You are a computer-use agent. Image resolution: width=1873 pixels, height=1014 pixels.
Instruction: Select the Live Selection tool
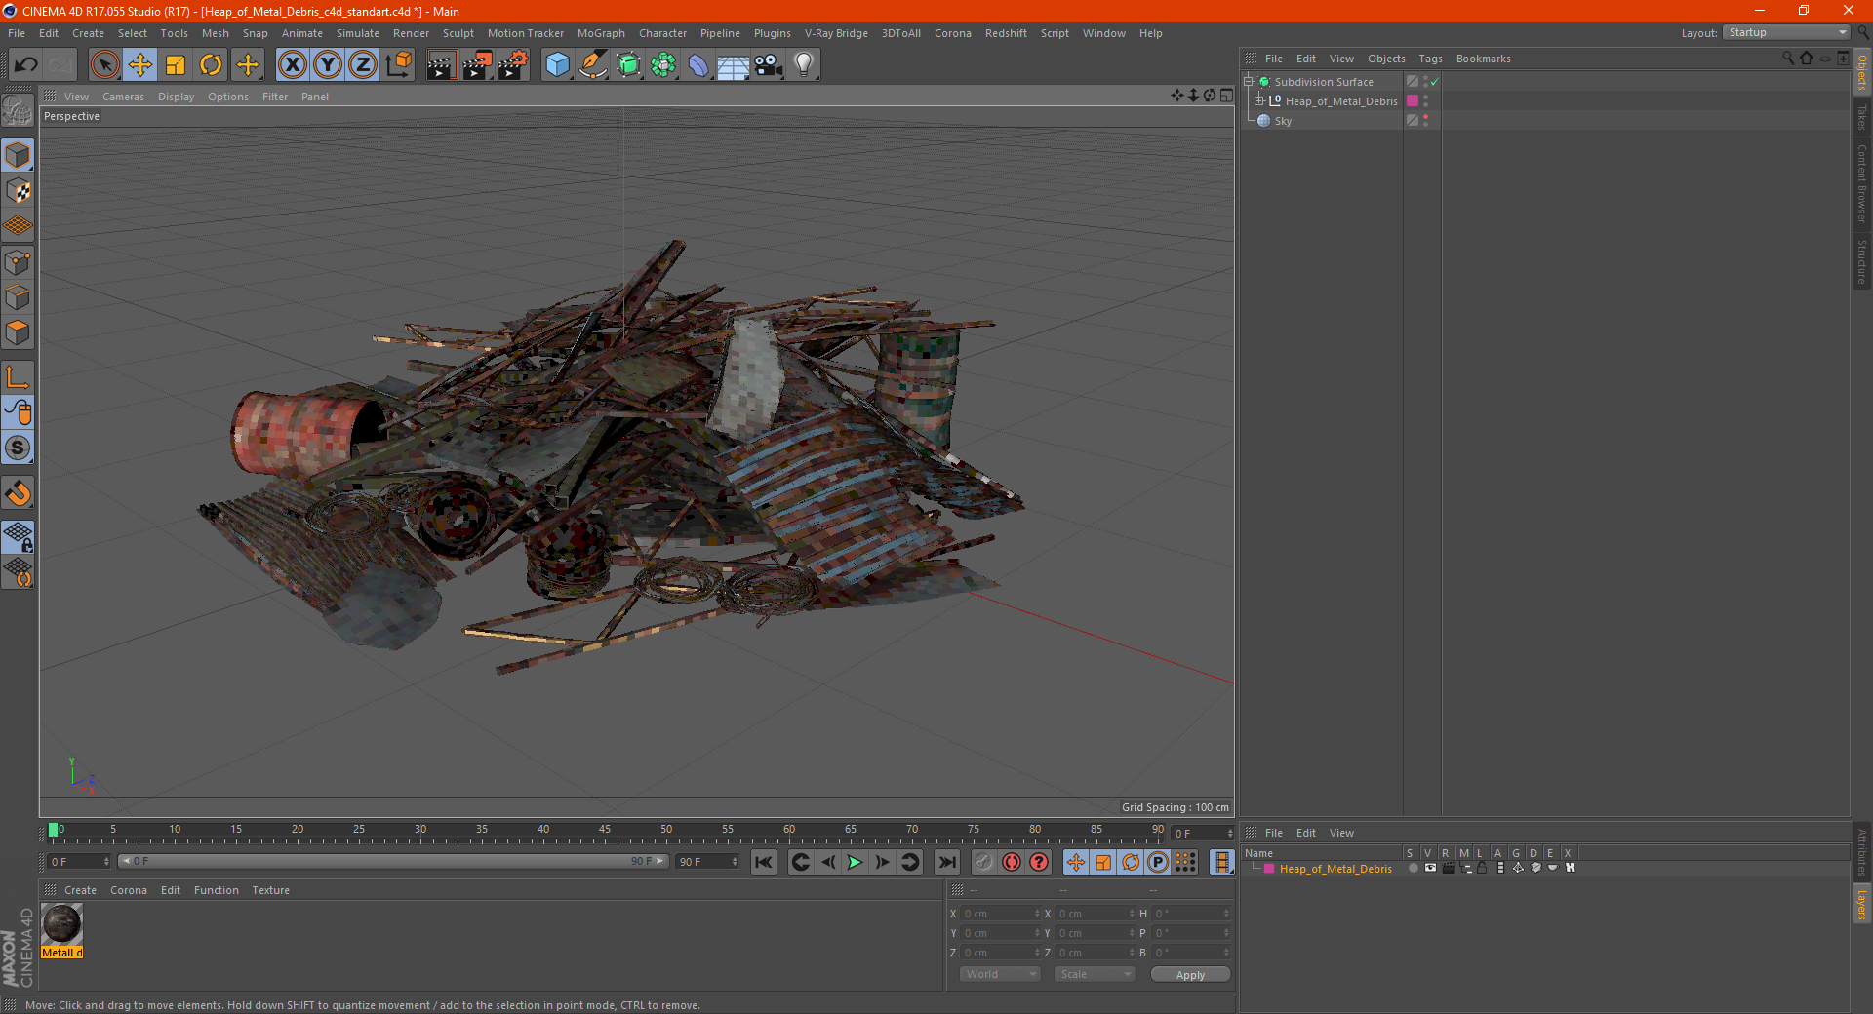(x=104, y=65)
